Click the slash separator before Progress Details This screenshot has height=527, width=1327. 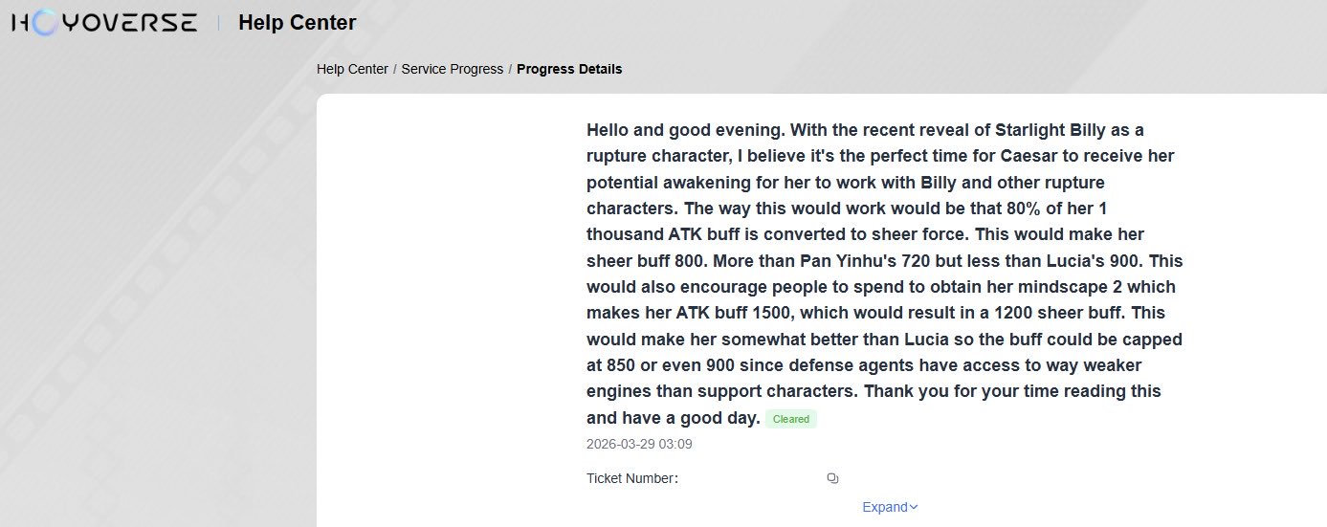[x=510, y=69]
